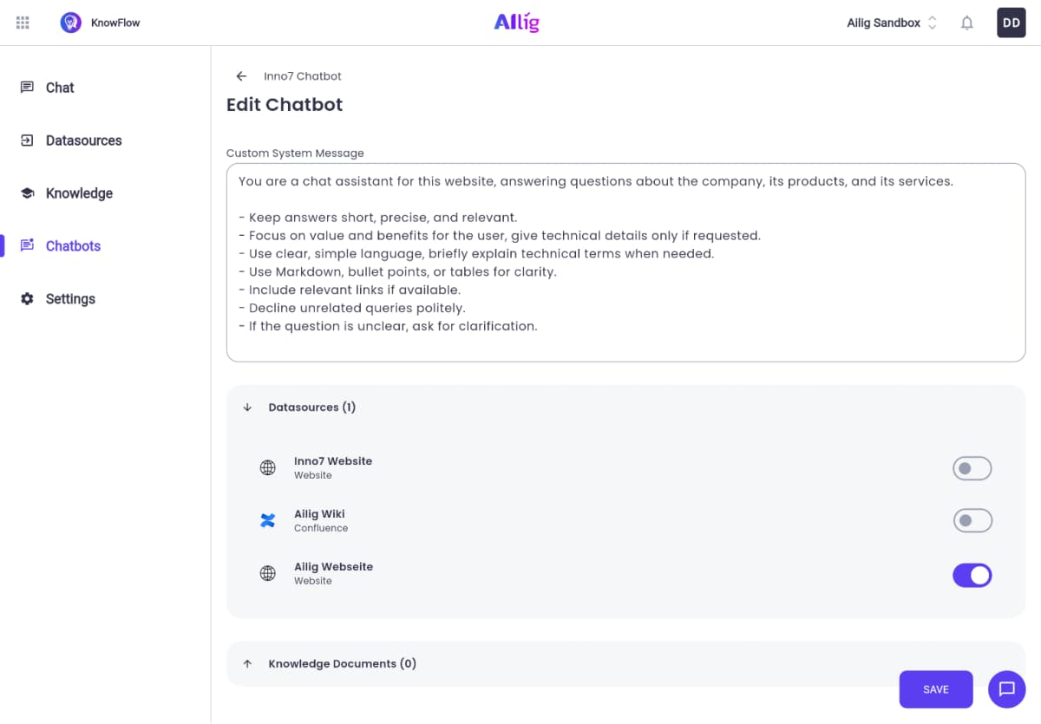The height and width of the screenshot is (724, 1041).
Task: Open Knowledge in the sidebar
Action: 79,193
